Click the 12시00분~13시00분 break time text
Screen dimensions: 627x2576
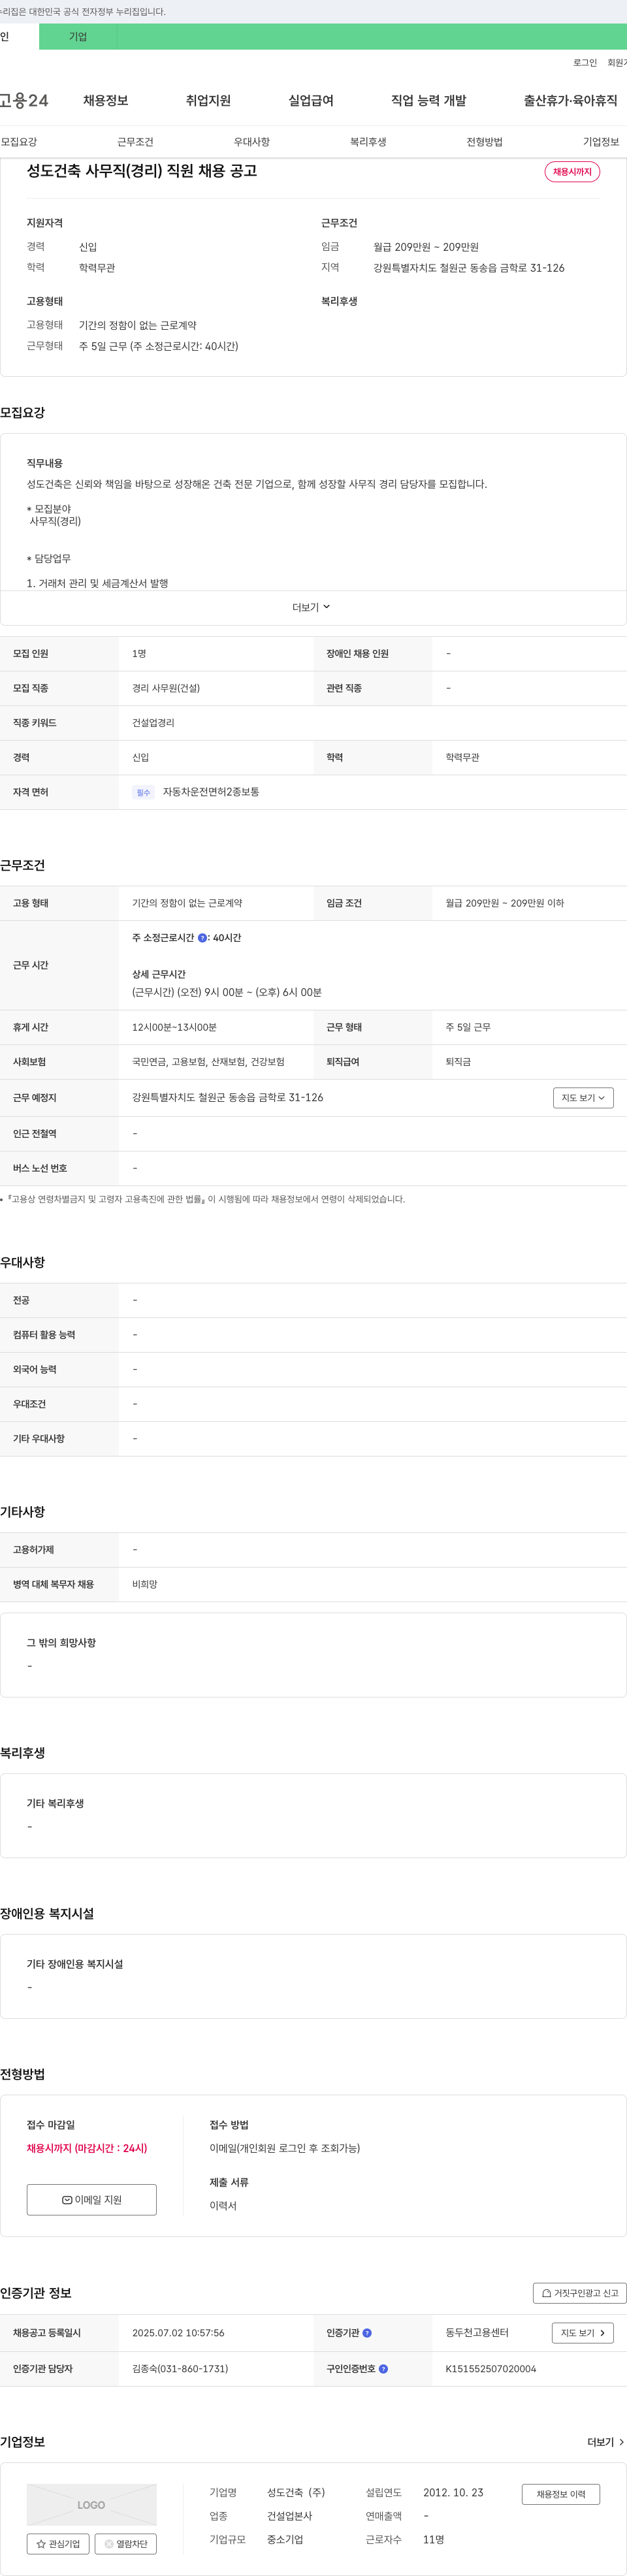click(174, 1028)
